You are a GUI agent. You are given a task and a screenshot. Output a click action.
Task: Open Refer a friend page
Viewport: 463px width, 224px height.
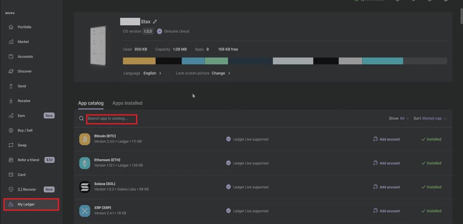click(28, 160)
